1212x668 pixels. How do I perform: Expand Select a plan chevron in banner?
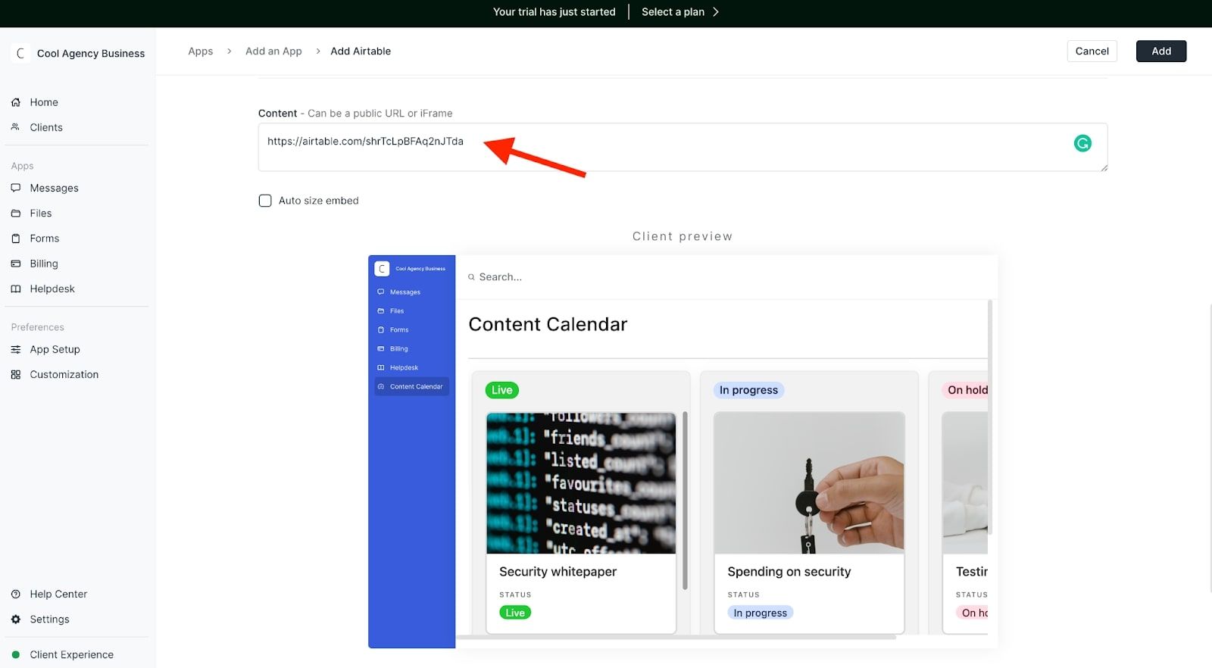(716, 12)
